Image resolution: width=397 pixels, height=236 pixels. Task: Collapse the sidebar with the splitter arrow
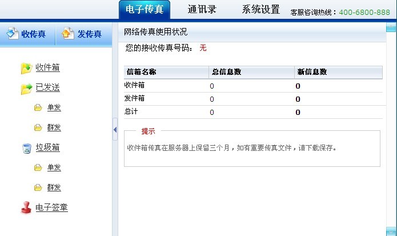[115, 130]
